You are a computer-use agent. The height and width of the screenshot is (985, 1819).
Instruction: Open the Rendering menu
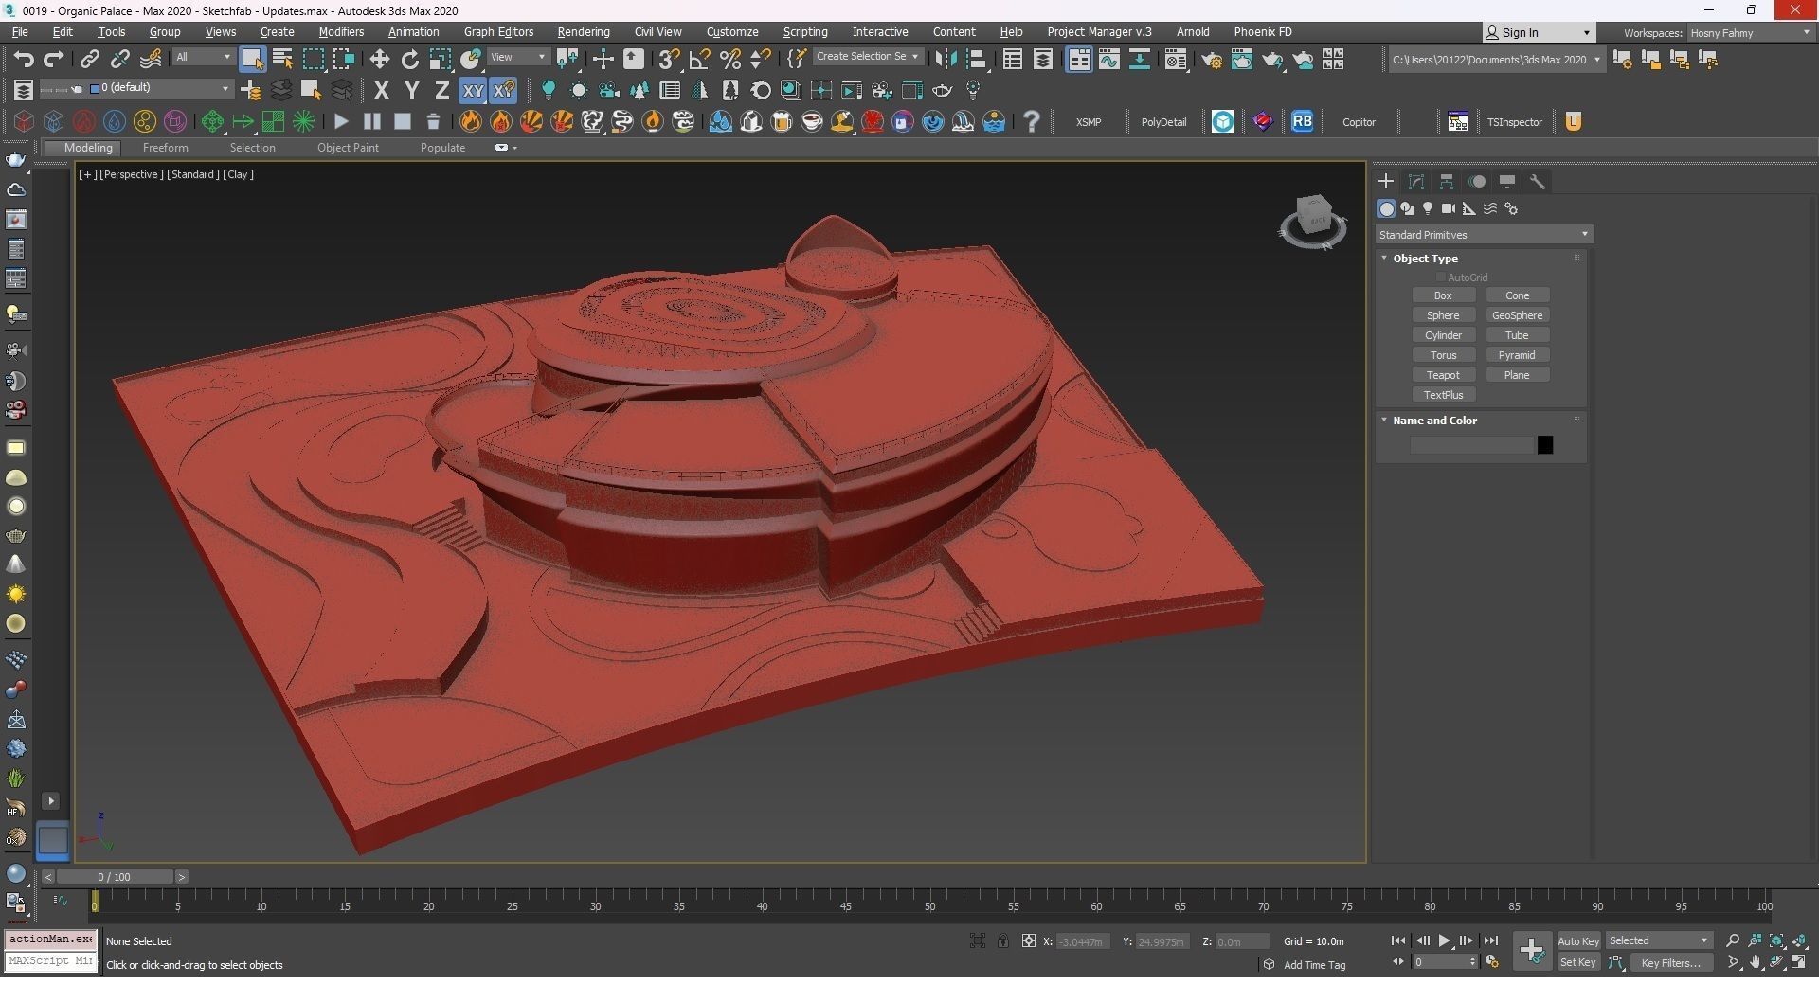[583, 31]
